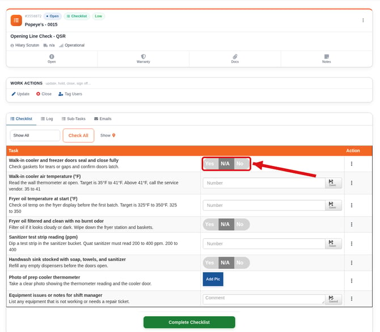Focus the sanitizer reading Number field
The width and height of the screenshot is (380, 332).
click(264, 243)
